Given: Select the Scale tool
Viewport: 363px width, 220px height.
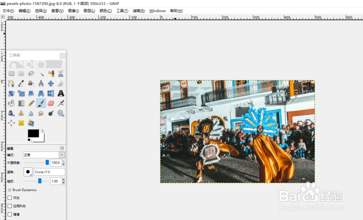Looking at the screenshot, I should point(21,94).
